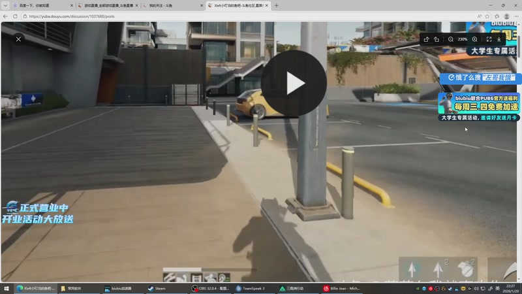
Task: Open the volume icon in system tray
Action: pos(476,289)
